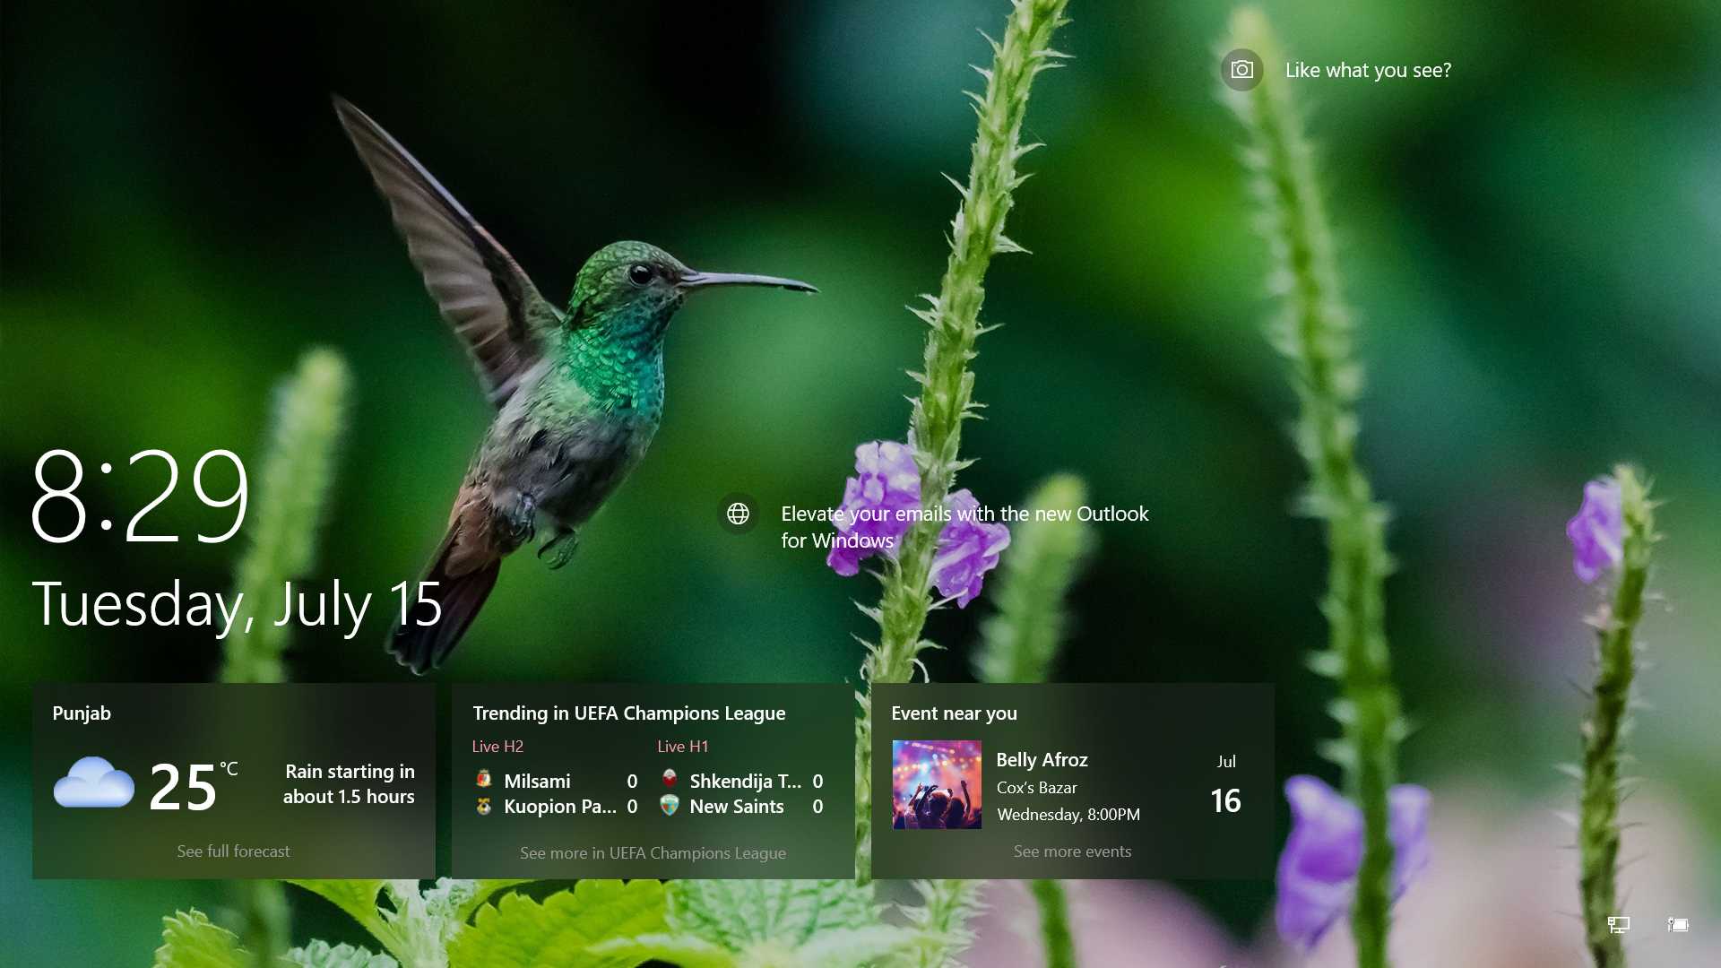Image resolution: width=1721 pixels, height=968 pixels.
Task: Click the camera icon beside Like what you see
Action: pyautogui.click(x=1241, y=70)
